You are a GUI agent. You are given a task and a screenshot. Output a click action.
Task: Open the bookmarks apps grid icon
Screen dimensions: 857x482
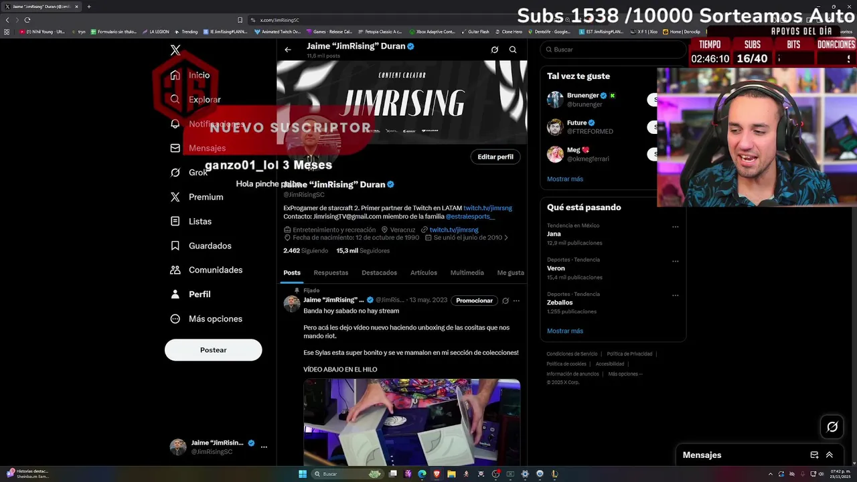click(x=7, y=31)
